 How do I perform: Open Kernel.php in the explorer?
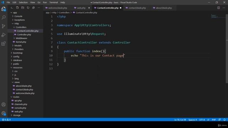point(21,42)
